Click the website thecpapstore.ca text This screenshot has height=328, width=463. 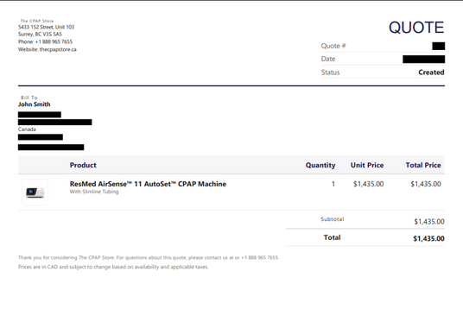(48, 49)
